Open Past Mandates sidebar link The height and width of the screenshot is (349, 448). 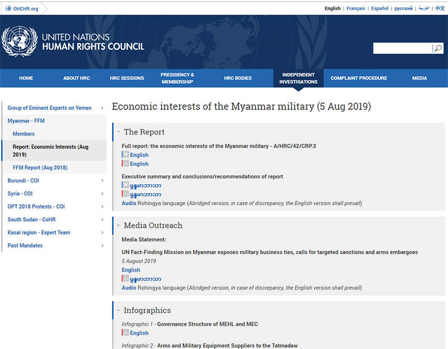point(25,245)
